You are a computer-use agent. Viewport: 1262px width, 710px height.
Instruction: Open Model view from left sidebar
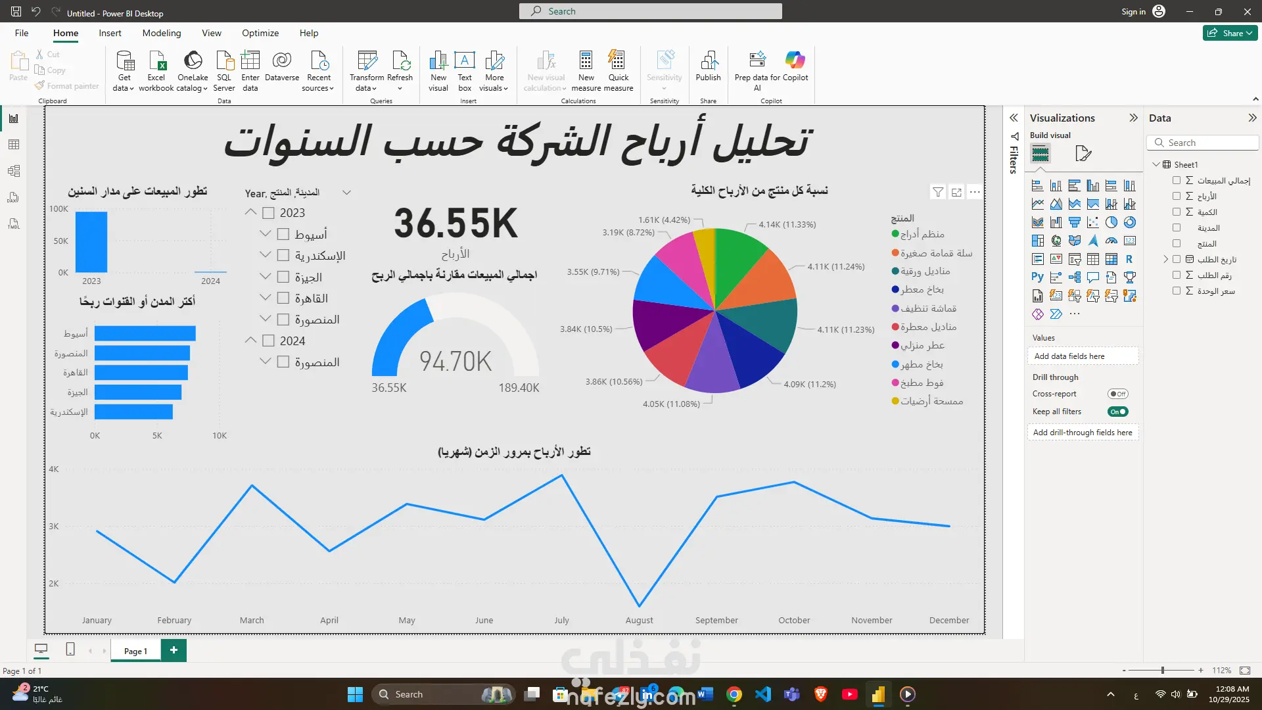tap(14, 171)
